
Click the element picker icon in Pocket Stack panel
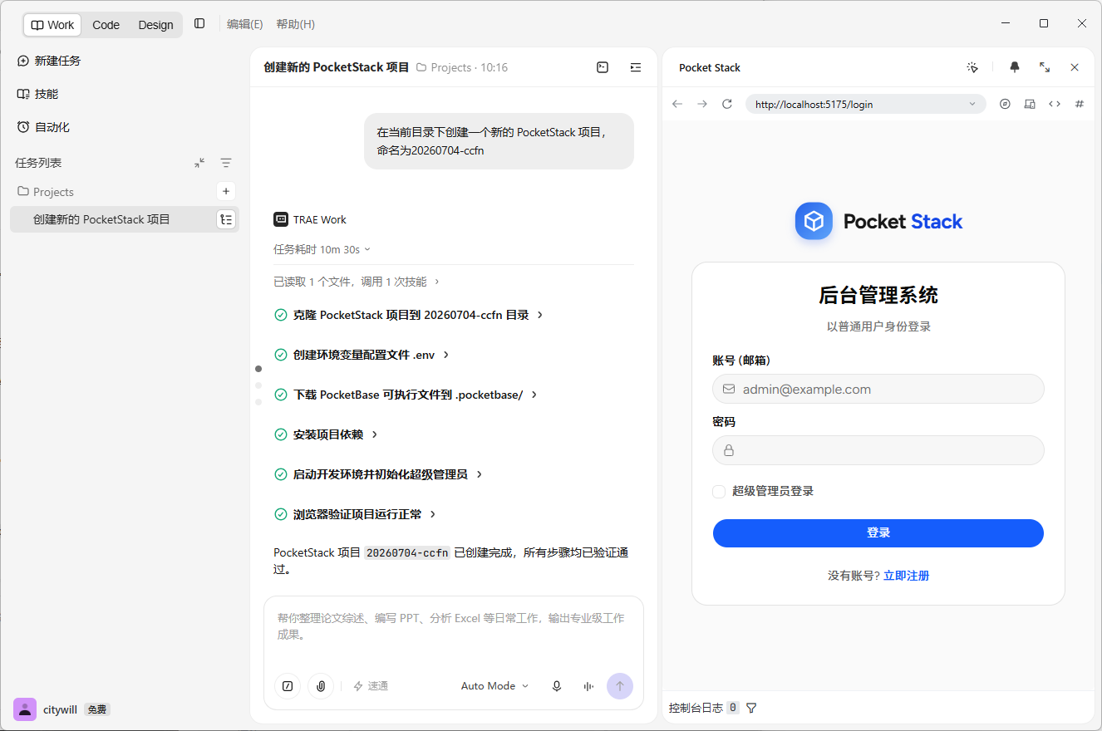[x=972, y=67]
